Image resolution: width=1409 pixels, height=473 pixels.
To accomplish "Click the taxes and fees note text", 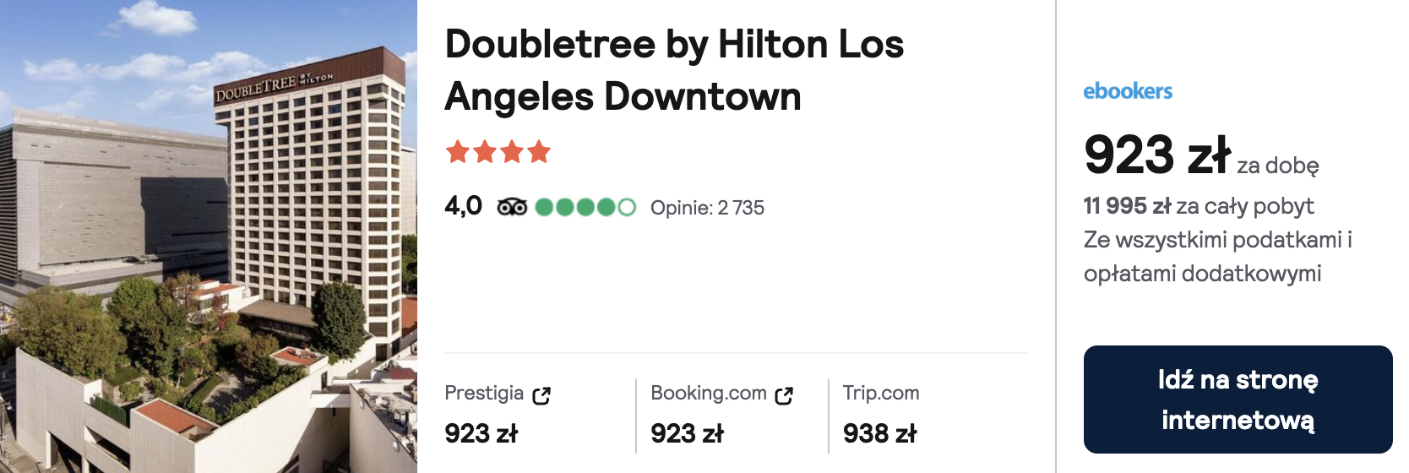I will pyautogui.click(x=1218, y=257).
